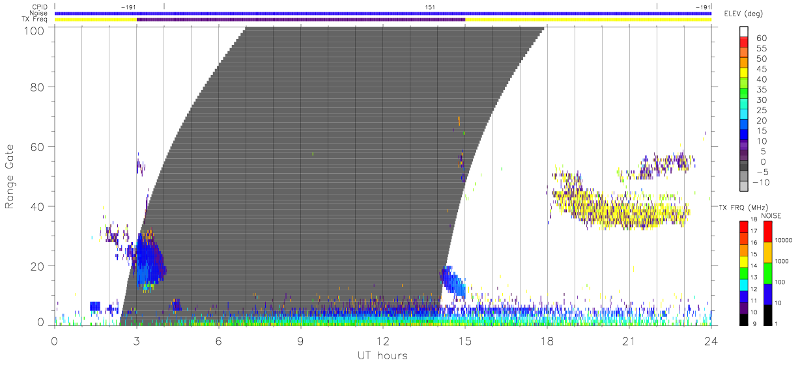Image resolution: width=800 pixels, height=369 pixels.
Task: Click the "1000" label on the NOISE scale
Action: pos(782,262)
